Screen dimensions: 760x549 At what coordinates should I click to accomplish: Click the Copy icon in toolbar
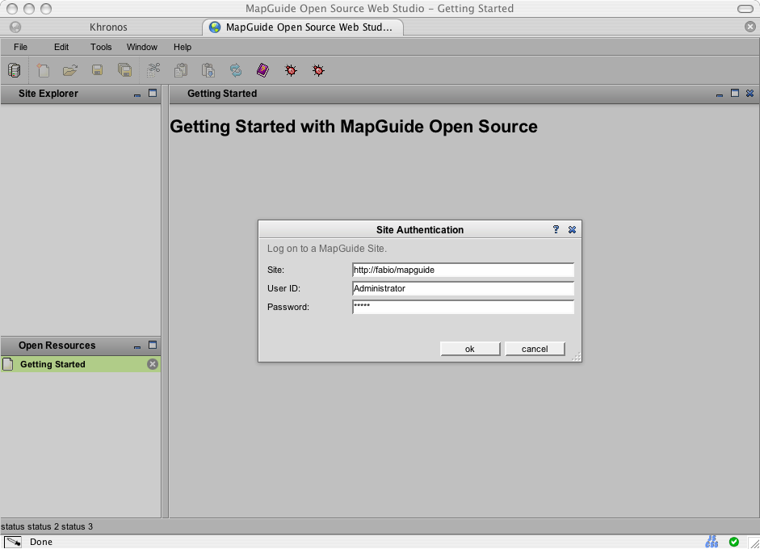pos(181,71)
